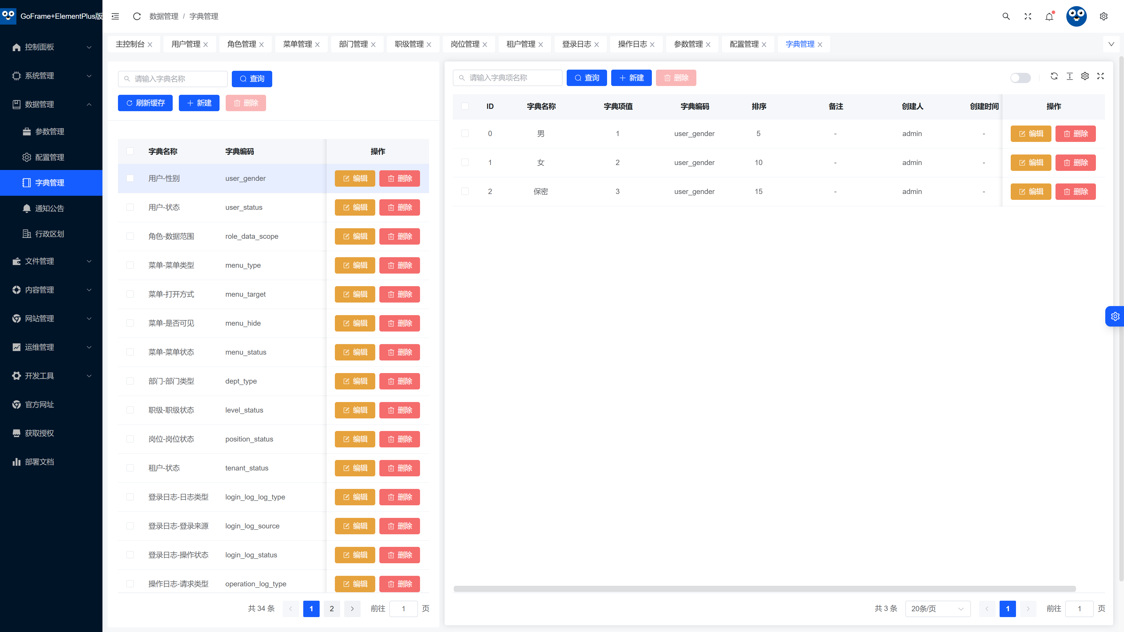
Task: Refresh the dictionary items table
Action: click(1054, 76)
